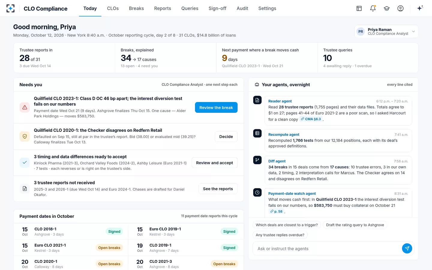Open the CLO 2019-1 payment date row
Image resolution: width=432 pixels, height=270 pixels.
click(186, 247)
